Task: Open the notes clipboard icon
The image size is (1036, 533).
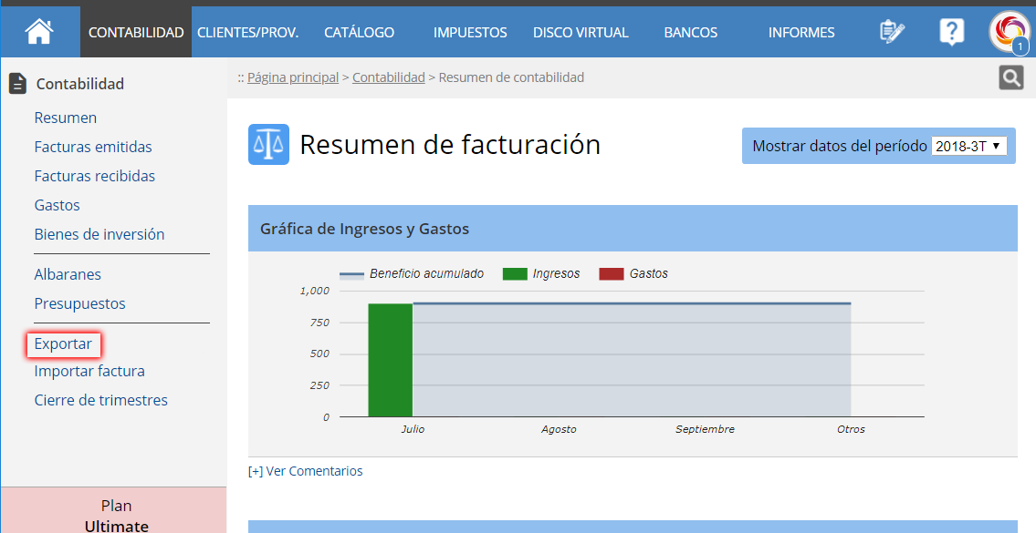Action: click(892, 32)
